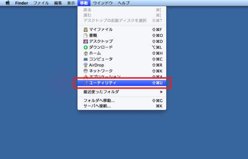Go to デスクトップ via its label
The width and height of the screenshot is (248, 159).
[101, 41]
